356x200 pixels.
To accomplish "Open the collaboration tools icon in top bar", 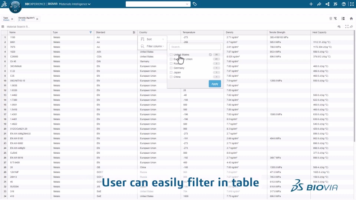I will pos(336,4).
